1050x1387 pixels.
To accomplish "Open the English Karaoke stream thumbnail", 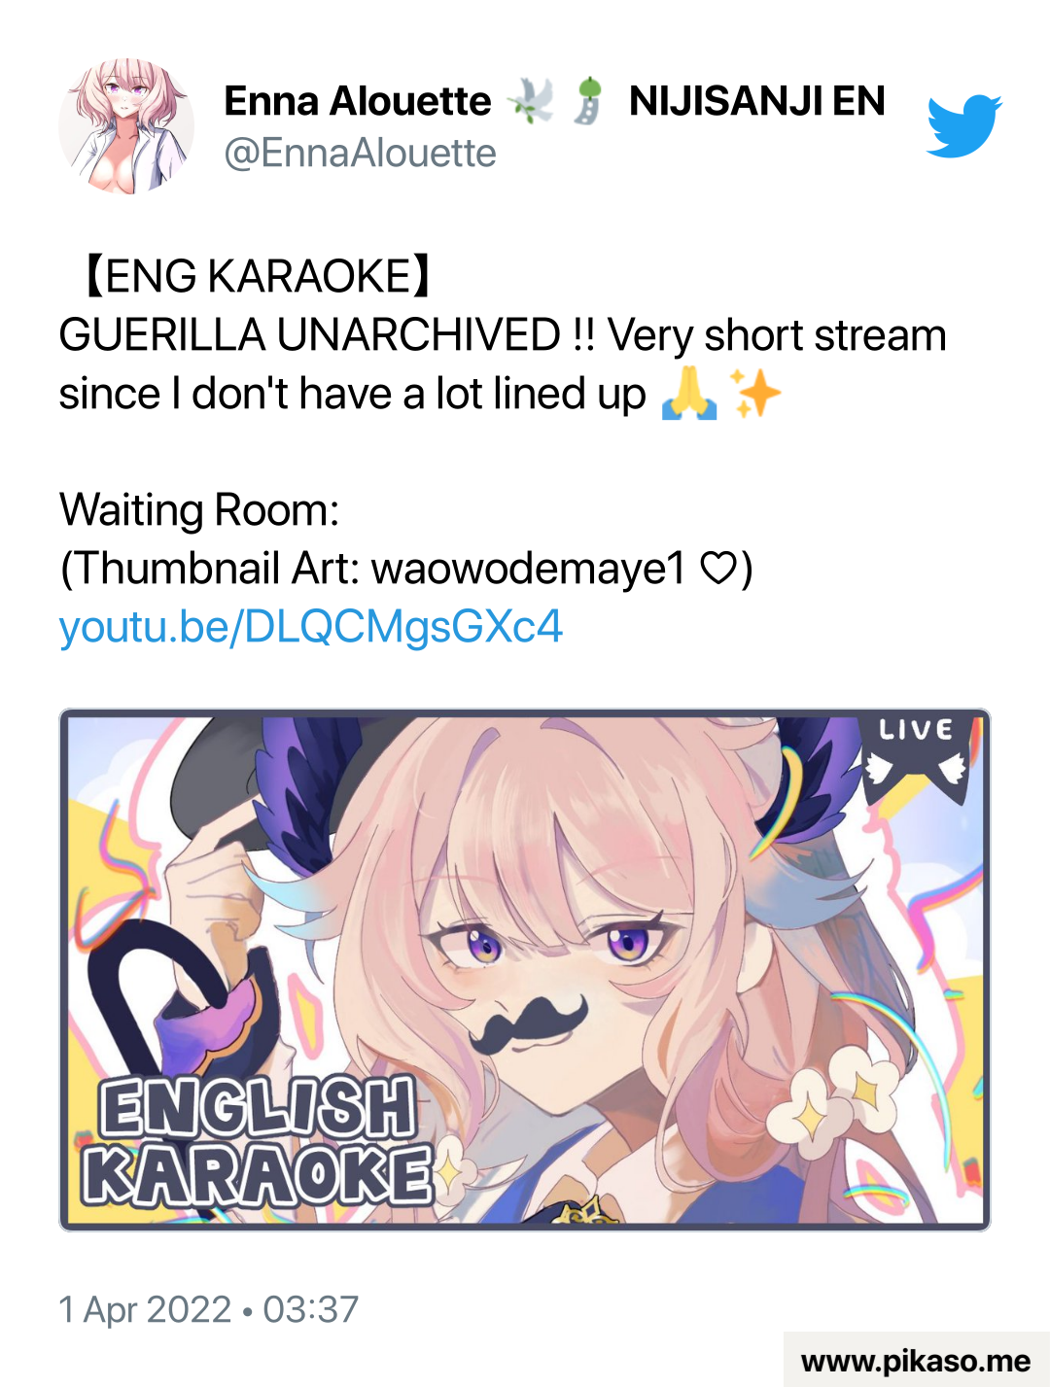I will tap(525, 970).
